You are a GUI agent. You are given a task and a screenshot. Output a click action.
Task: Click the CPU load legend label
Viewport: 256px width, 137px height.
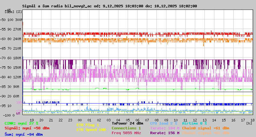click(x=164, y=123)
